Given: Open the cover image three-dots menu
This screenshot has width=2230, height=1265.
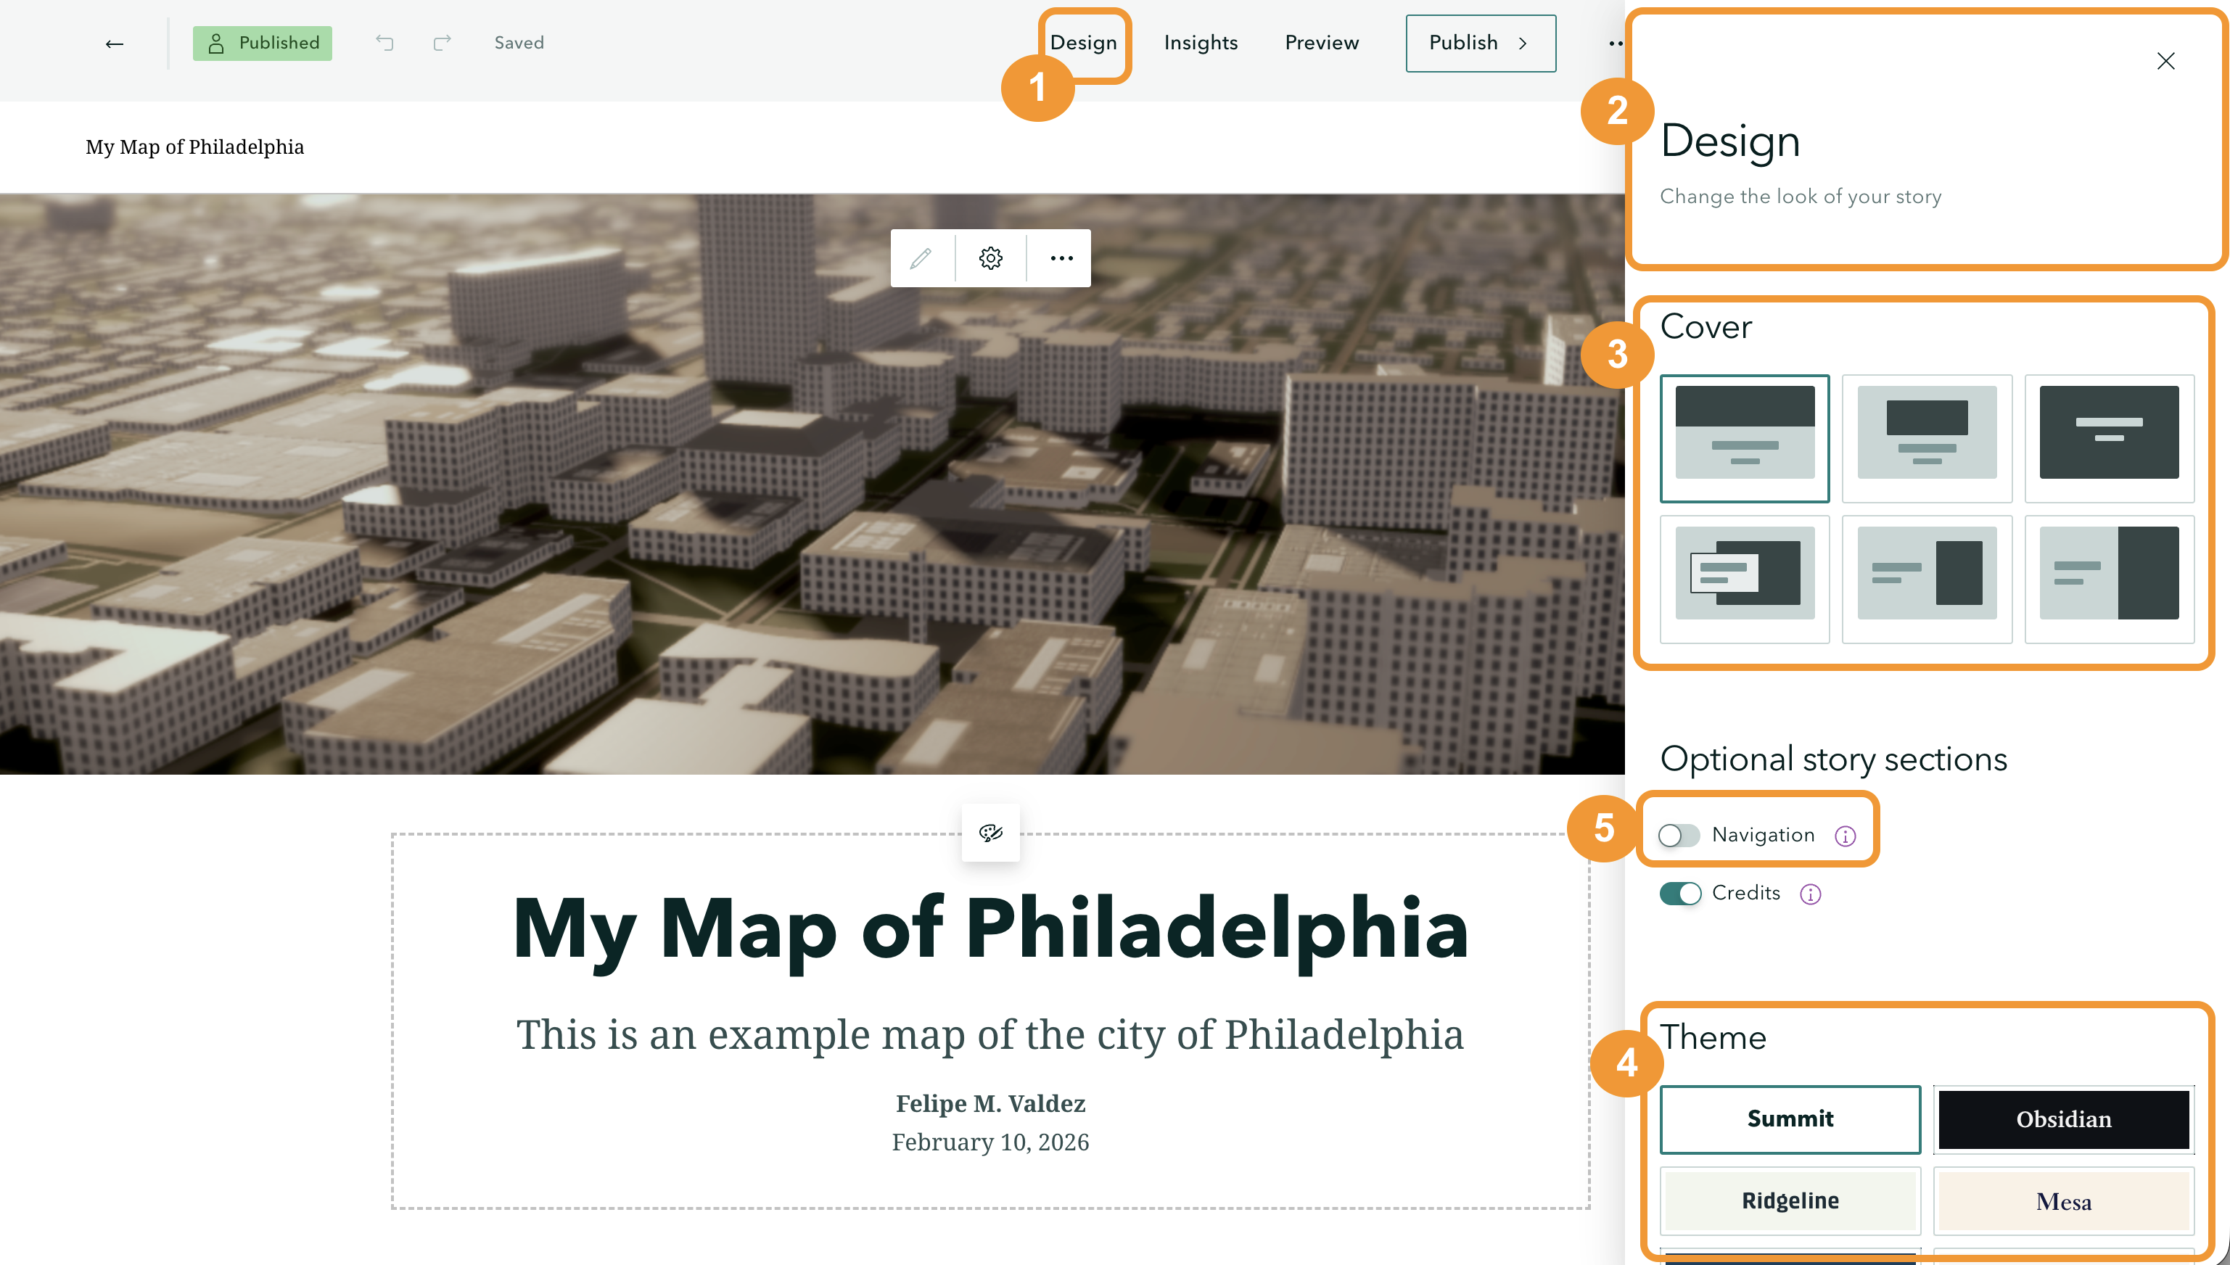Looking at the screenshot, I should [1061, 258].
